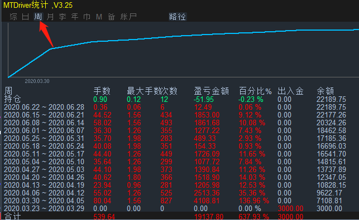Click the 7108.81 balance value
The width and height of the screenshot is (359, 220).
[329, 201]
